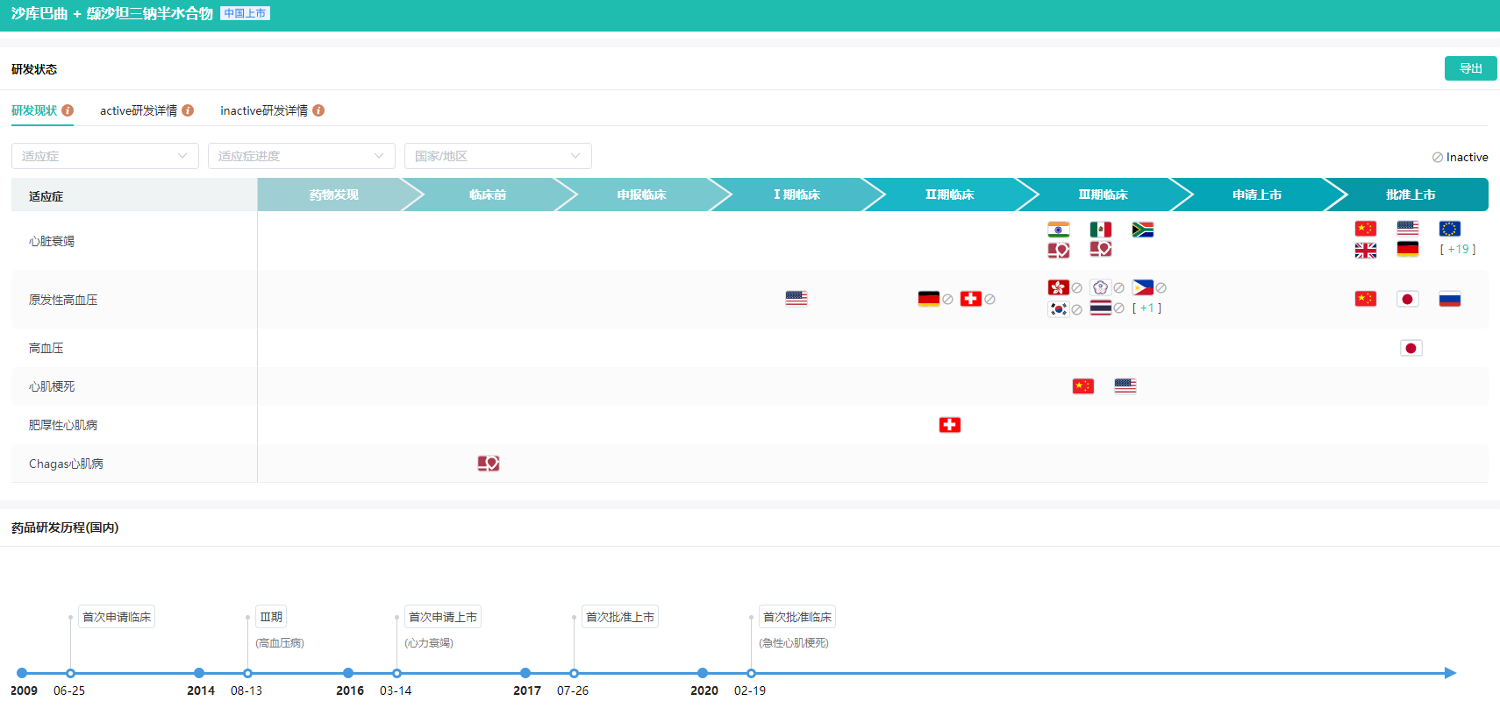Click China flag in 原发性高血压 approved column
The image size is (1500, 708).
[x=1366, y=299]
